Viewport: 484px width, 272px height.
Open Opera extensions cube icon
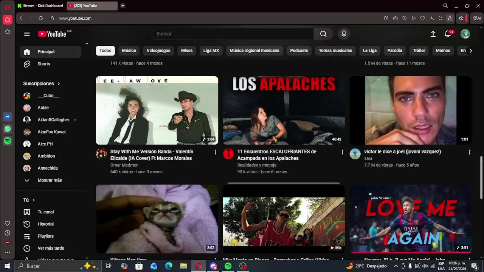461,18
